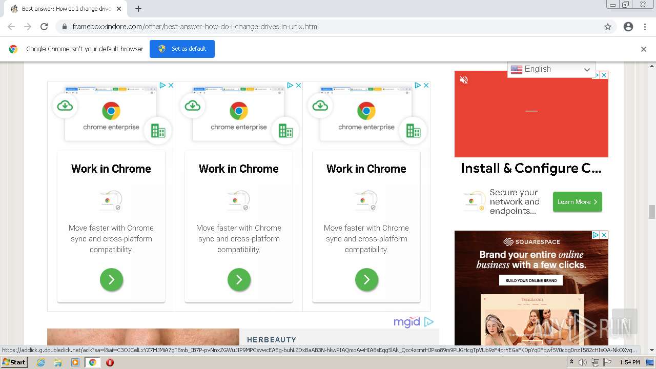Close the Squarespace ad
Viewport: 656px width, 369px height.
(x=604, y=235)
